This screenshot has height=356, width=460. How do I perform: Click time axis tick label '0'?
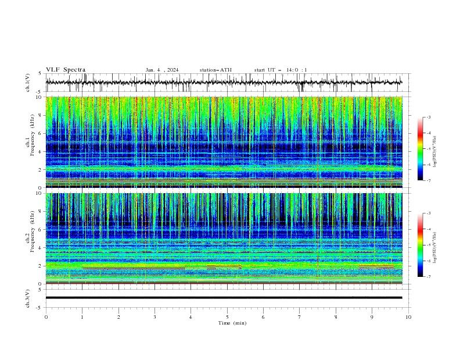click(x=46, y=317)
